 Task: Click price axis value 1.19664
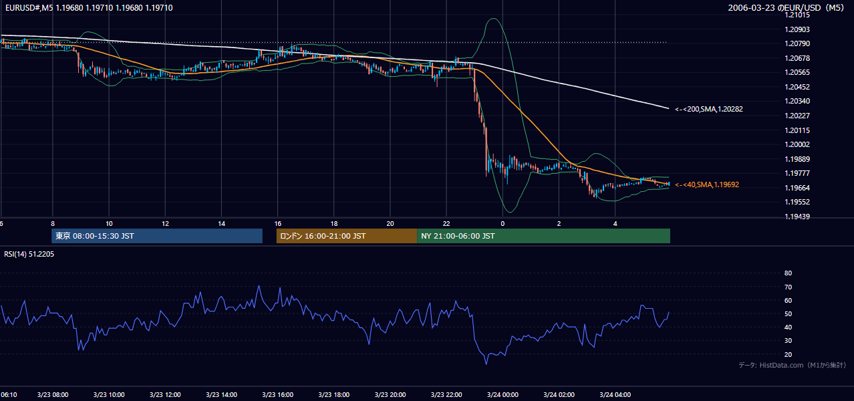797,188
